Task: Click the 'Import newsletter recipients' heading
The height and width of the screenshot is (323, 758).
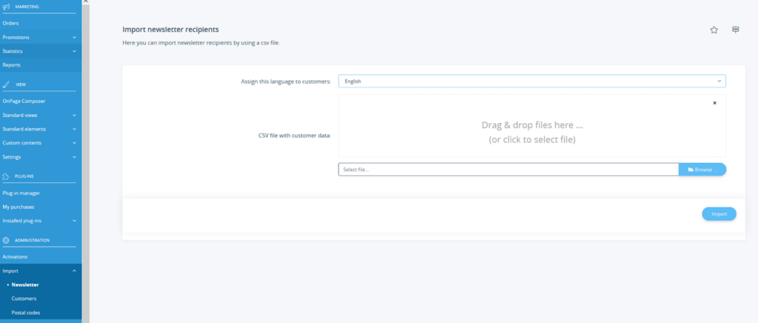Action: pos(171,30)
